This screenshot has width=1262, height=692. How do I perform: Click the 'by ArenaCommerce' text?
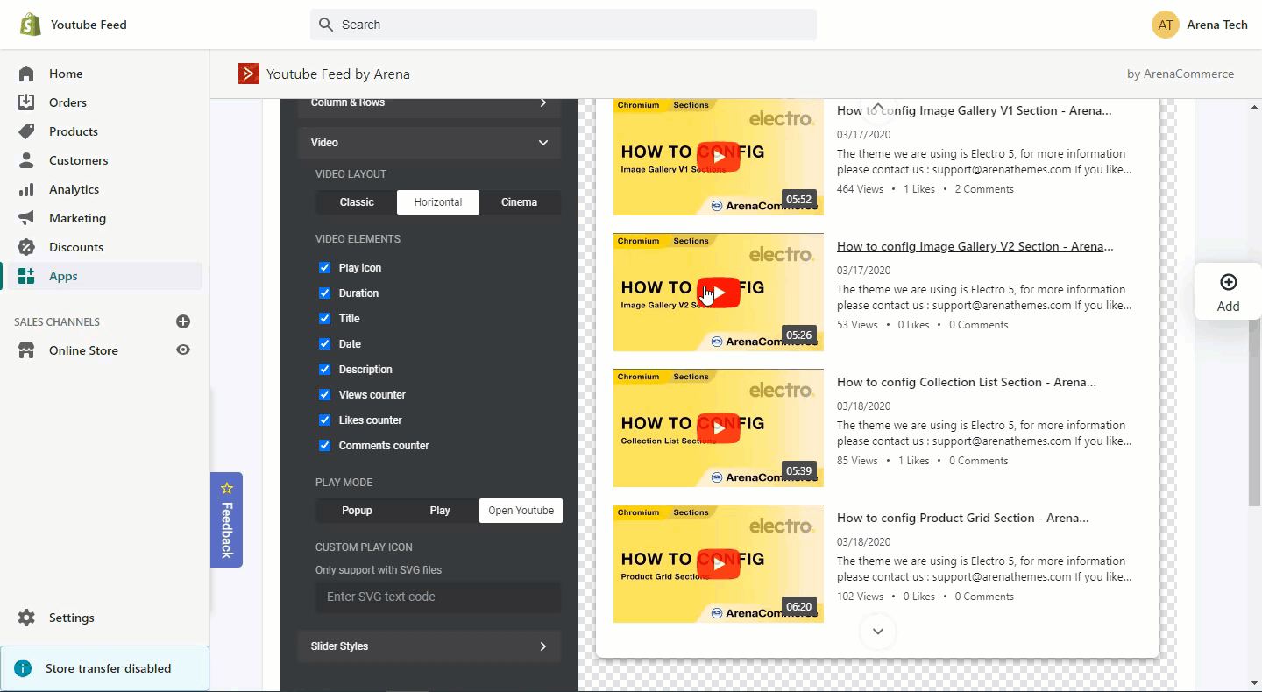tap(1180, 74)
